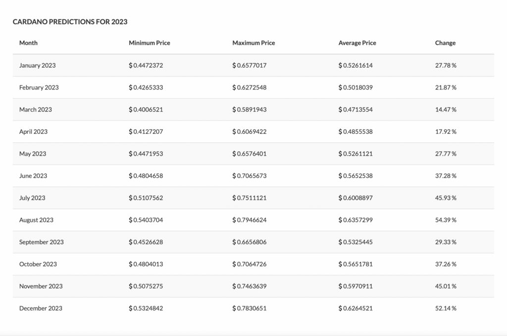Click minimum price $0.4472372
The height and width of the screenshot is (336, 507).
(146, 65)
